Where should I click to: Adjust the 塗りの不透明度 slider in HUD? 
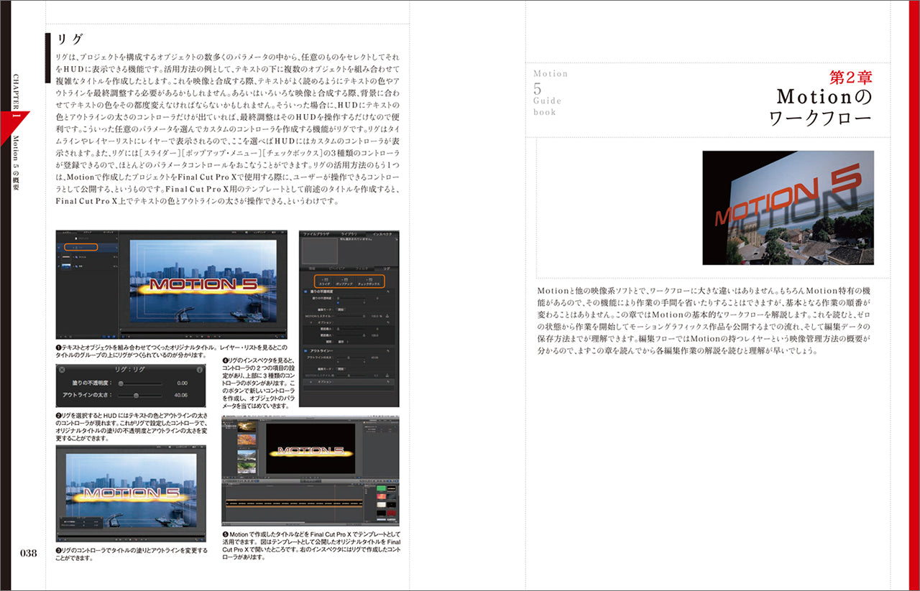click(140, 383)
